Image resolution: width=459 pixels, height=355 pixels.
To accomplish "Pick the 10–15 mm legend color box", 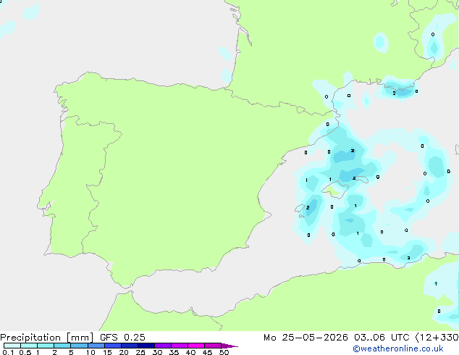I will click(96, 346).
